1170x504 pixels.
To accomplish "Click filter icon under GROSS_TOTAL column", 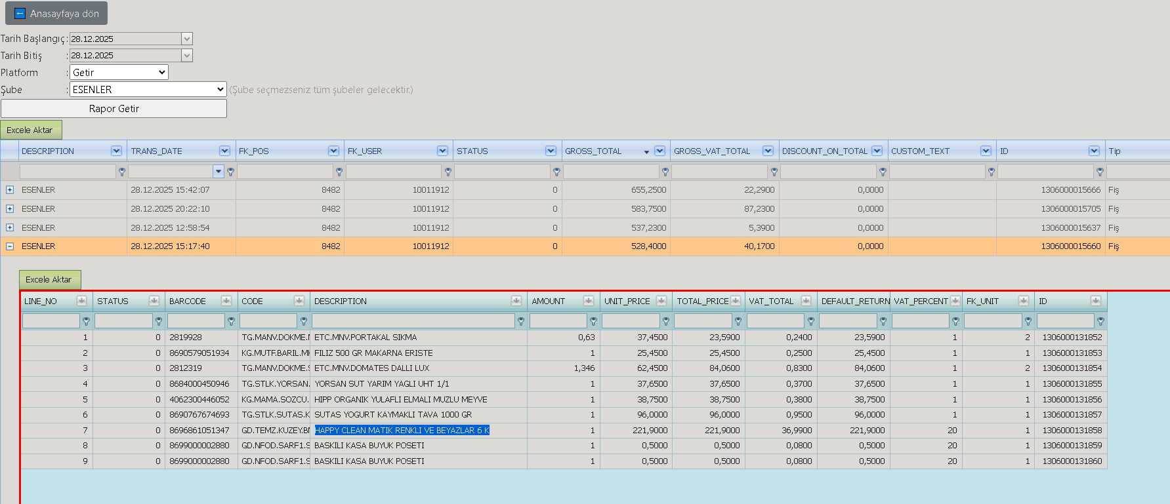I will click(665, 172).
